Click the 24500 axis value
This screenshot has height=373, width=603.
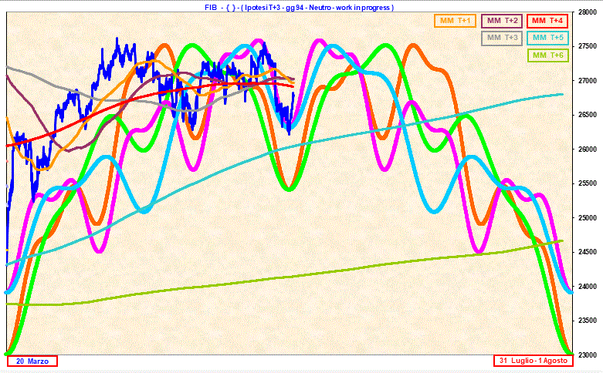tap(588, 252)
